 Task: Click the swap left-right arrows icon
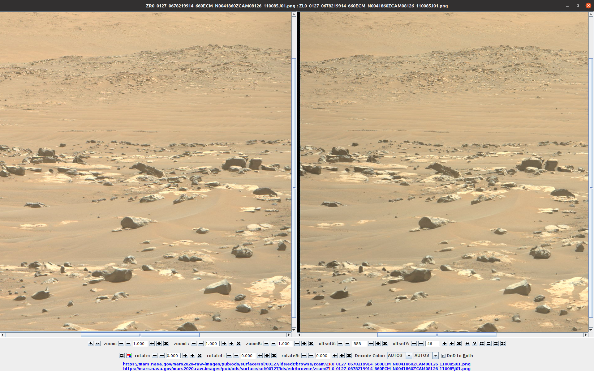point(467,343)
